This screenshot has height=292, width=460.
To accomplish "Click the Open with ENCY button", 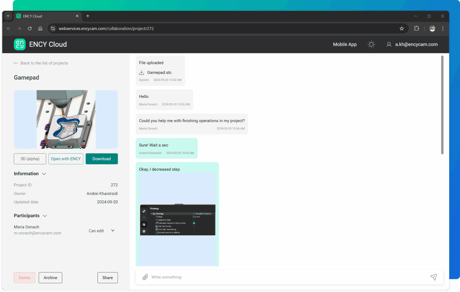I will pos(66,159).
